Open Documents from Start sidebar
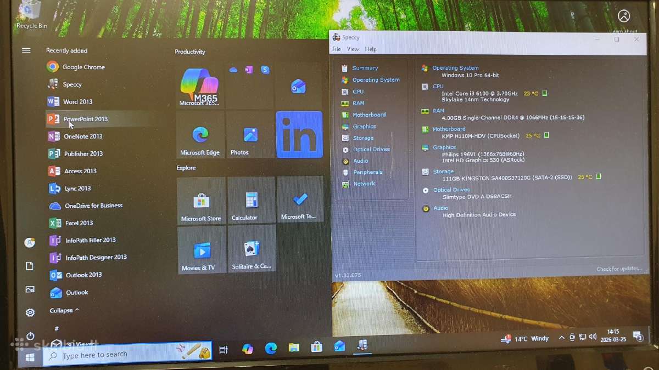Image resolution: width=659 pixels, height=370 pixels. coord(30,266)
